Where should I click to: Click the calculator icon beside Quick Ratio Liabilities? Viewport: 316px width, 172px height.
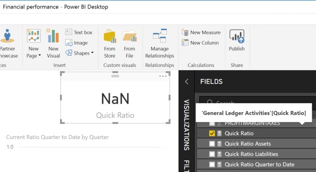click(220, 154)
